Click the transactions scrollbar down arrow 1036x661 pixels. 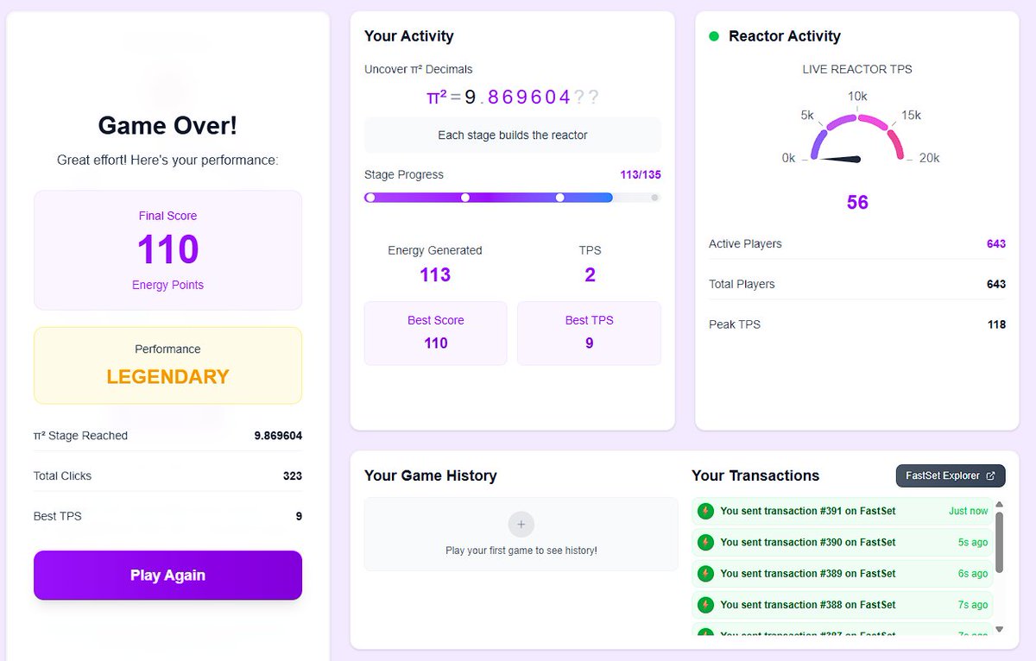(x=1000, y=629)
